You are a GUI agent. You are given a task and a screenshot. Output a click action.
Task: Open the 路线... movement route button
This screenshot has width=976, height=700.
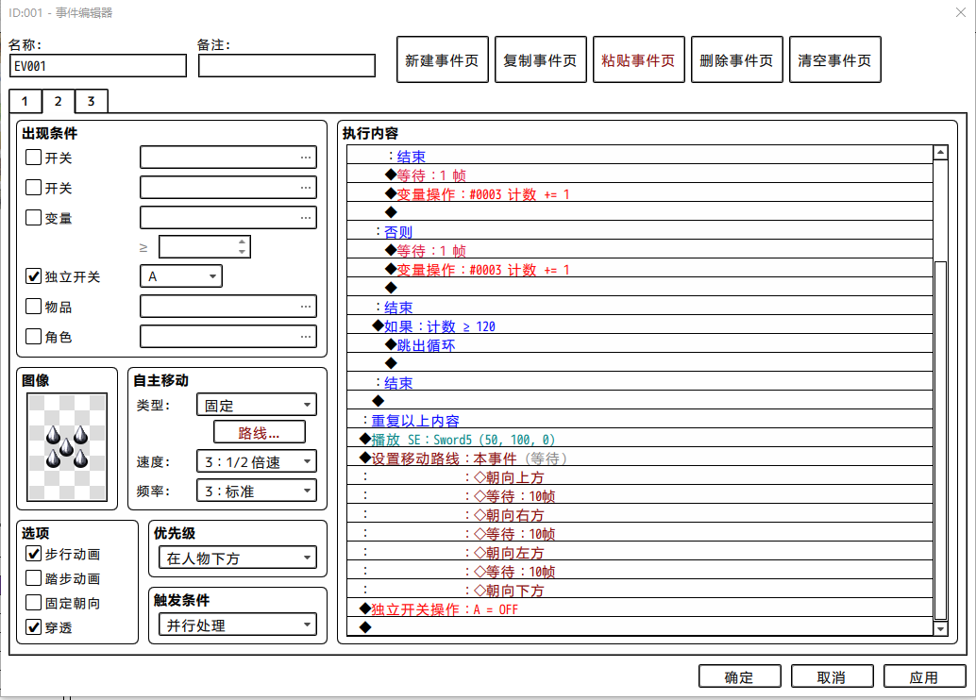[260, 432]
